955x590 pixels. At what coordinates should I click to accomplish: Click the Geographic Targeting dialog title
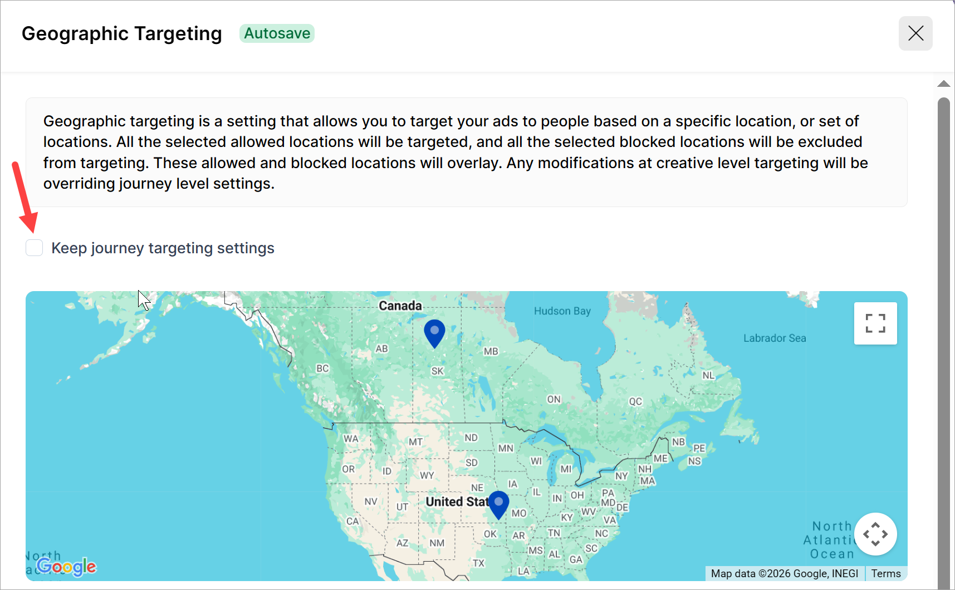click(122, 33)
